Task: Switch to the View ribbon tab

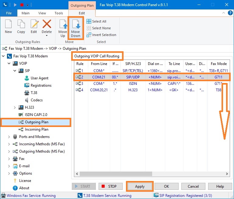Action: tap(42, 13)
